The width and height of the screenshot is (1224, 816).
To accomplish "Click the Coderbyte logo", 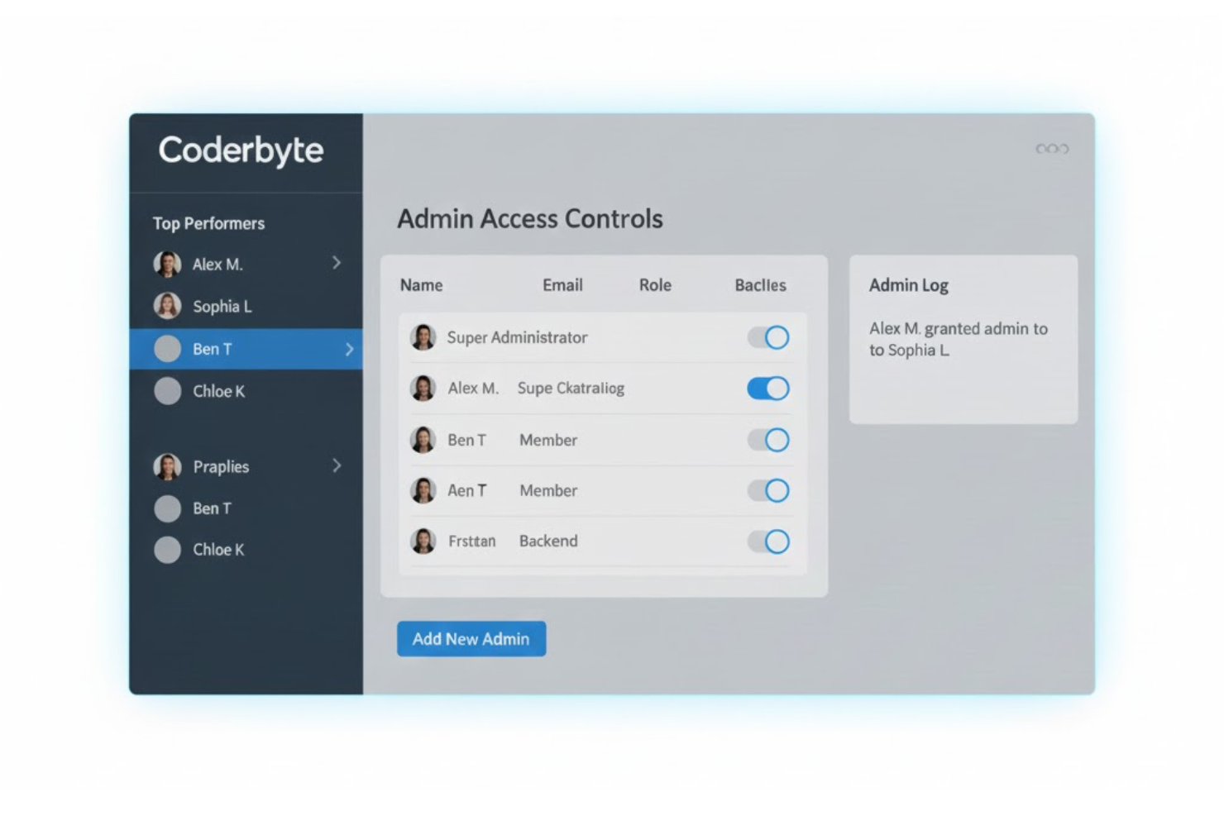I will click(241, 151).
